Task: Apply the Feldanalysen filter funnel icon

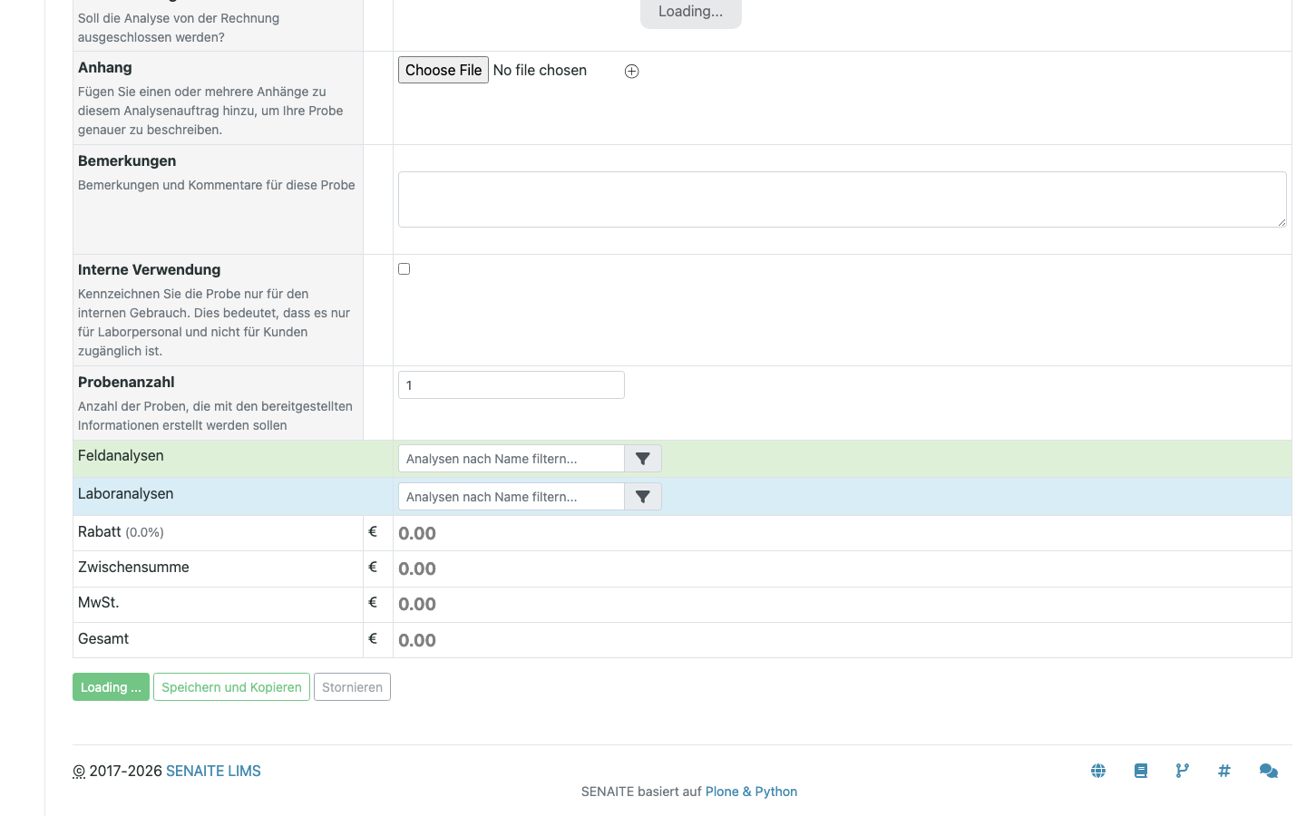Action: 642,458
